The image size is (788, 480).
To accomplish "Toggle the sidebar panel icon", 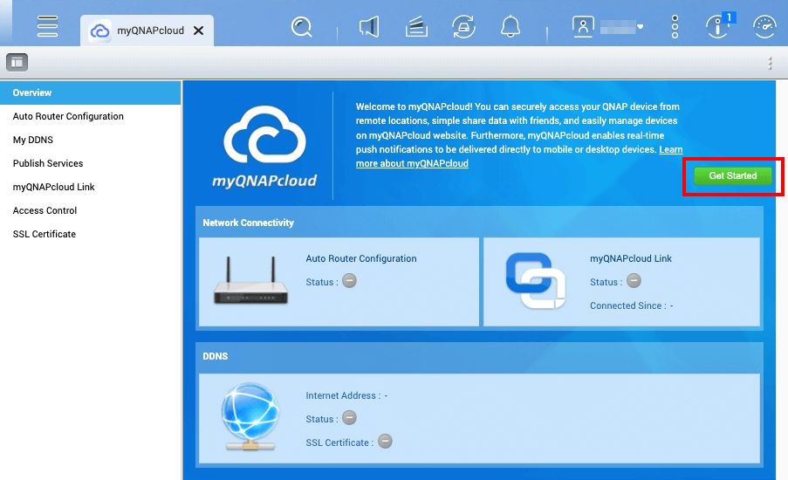I will coord(17,62).
